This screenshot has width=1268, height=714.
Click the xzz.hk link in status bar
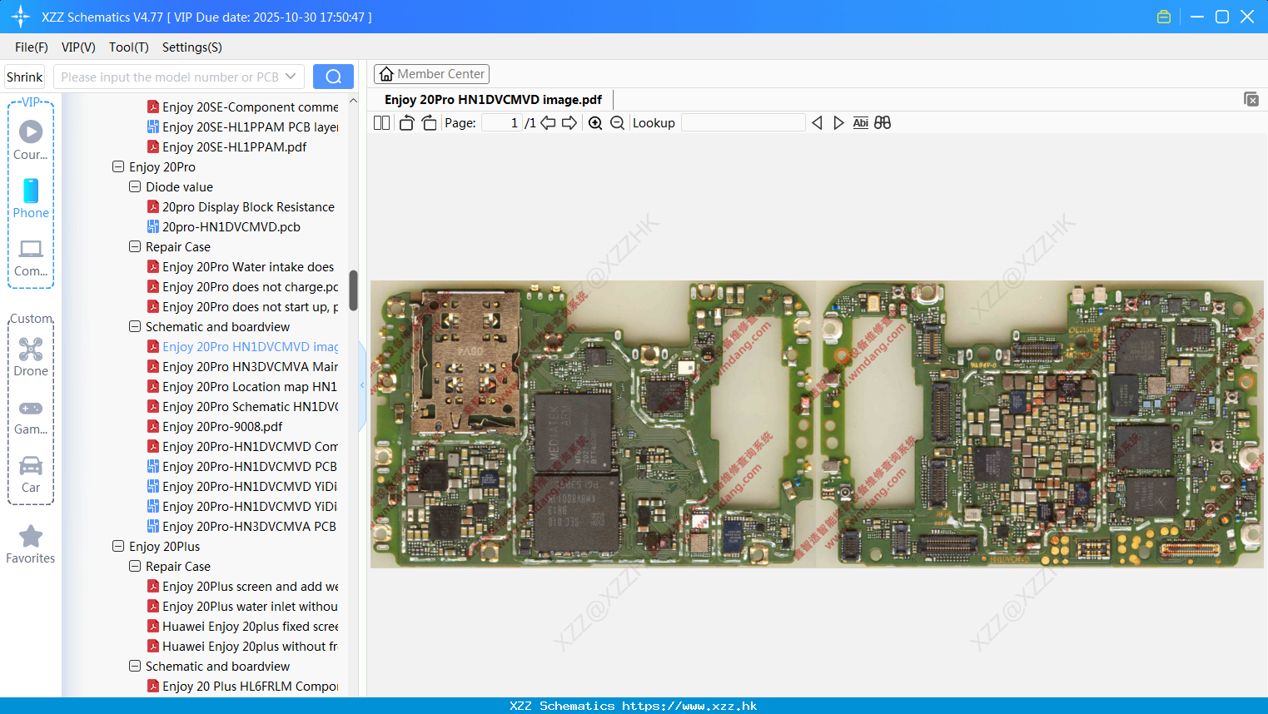[689, 706]
